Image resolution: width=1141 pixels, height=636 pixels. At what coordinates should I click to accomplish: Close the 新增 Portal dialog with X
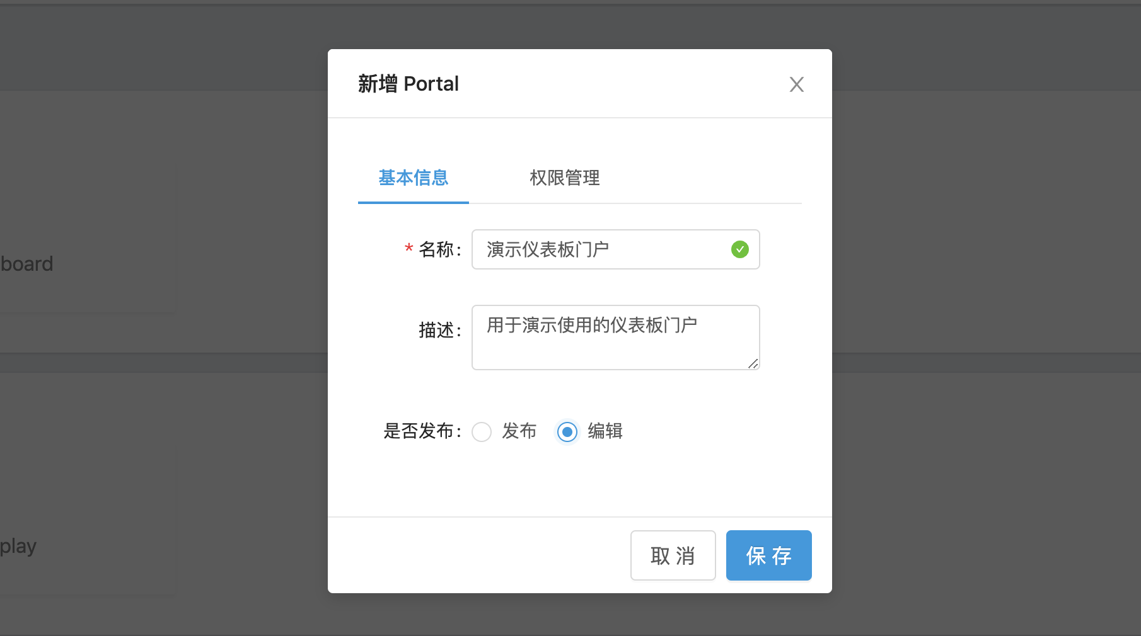click(x=796, y=84)
